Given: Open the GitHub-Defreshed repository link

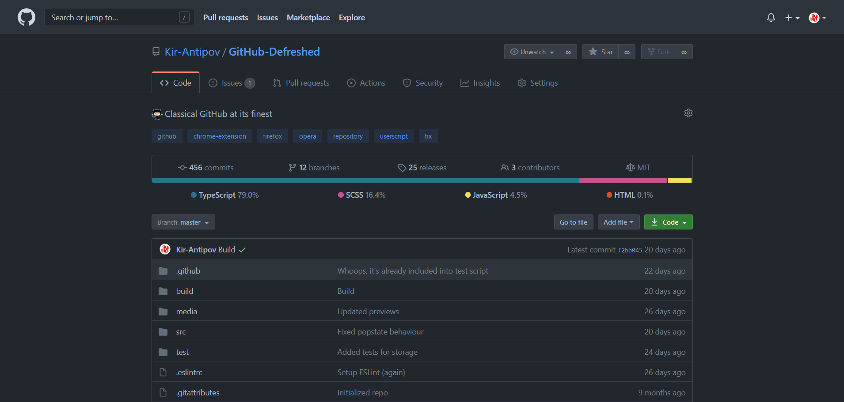Looking at the screenshot, I should pos(274,52).
